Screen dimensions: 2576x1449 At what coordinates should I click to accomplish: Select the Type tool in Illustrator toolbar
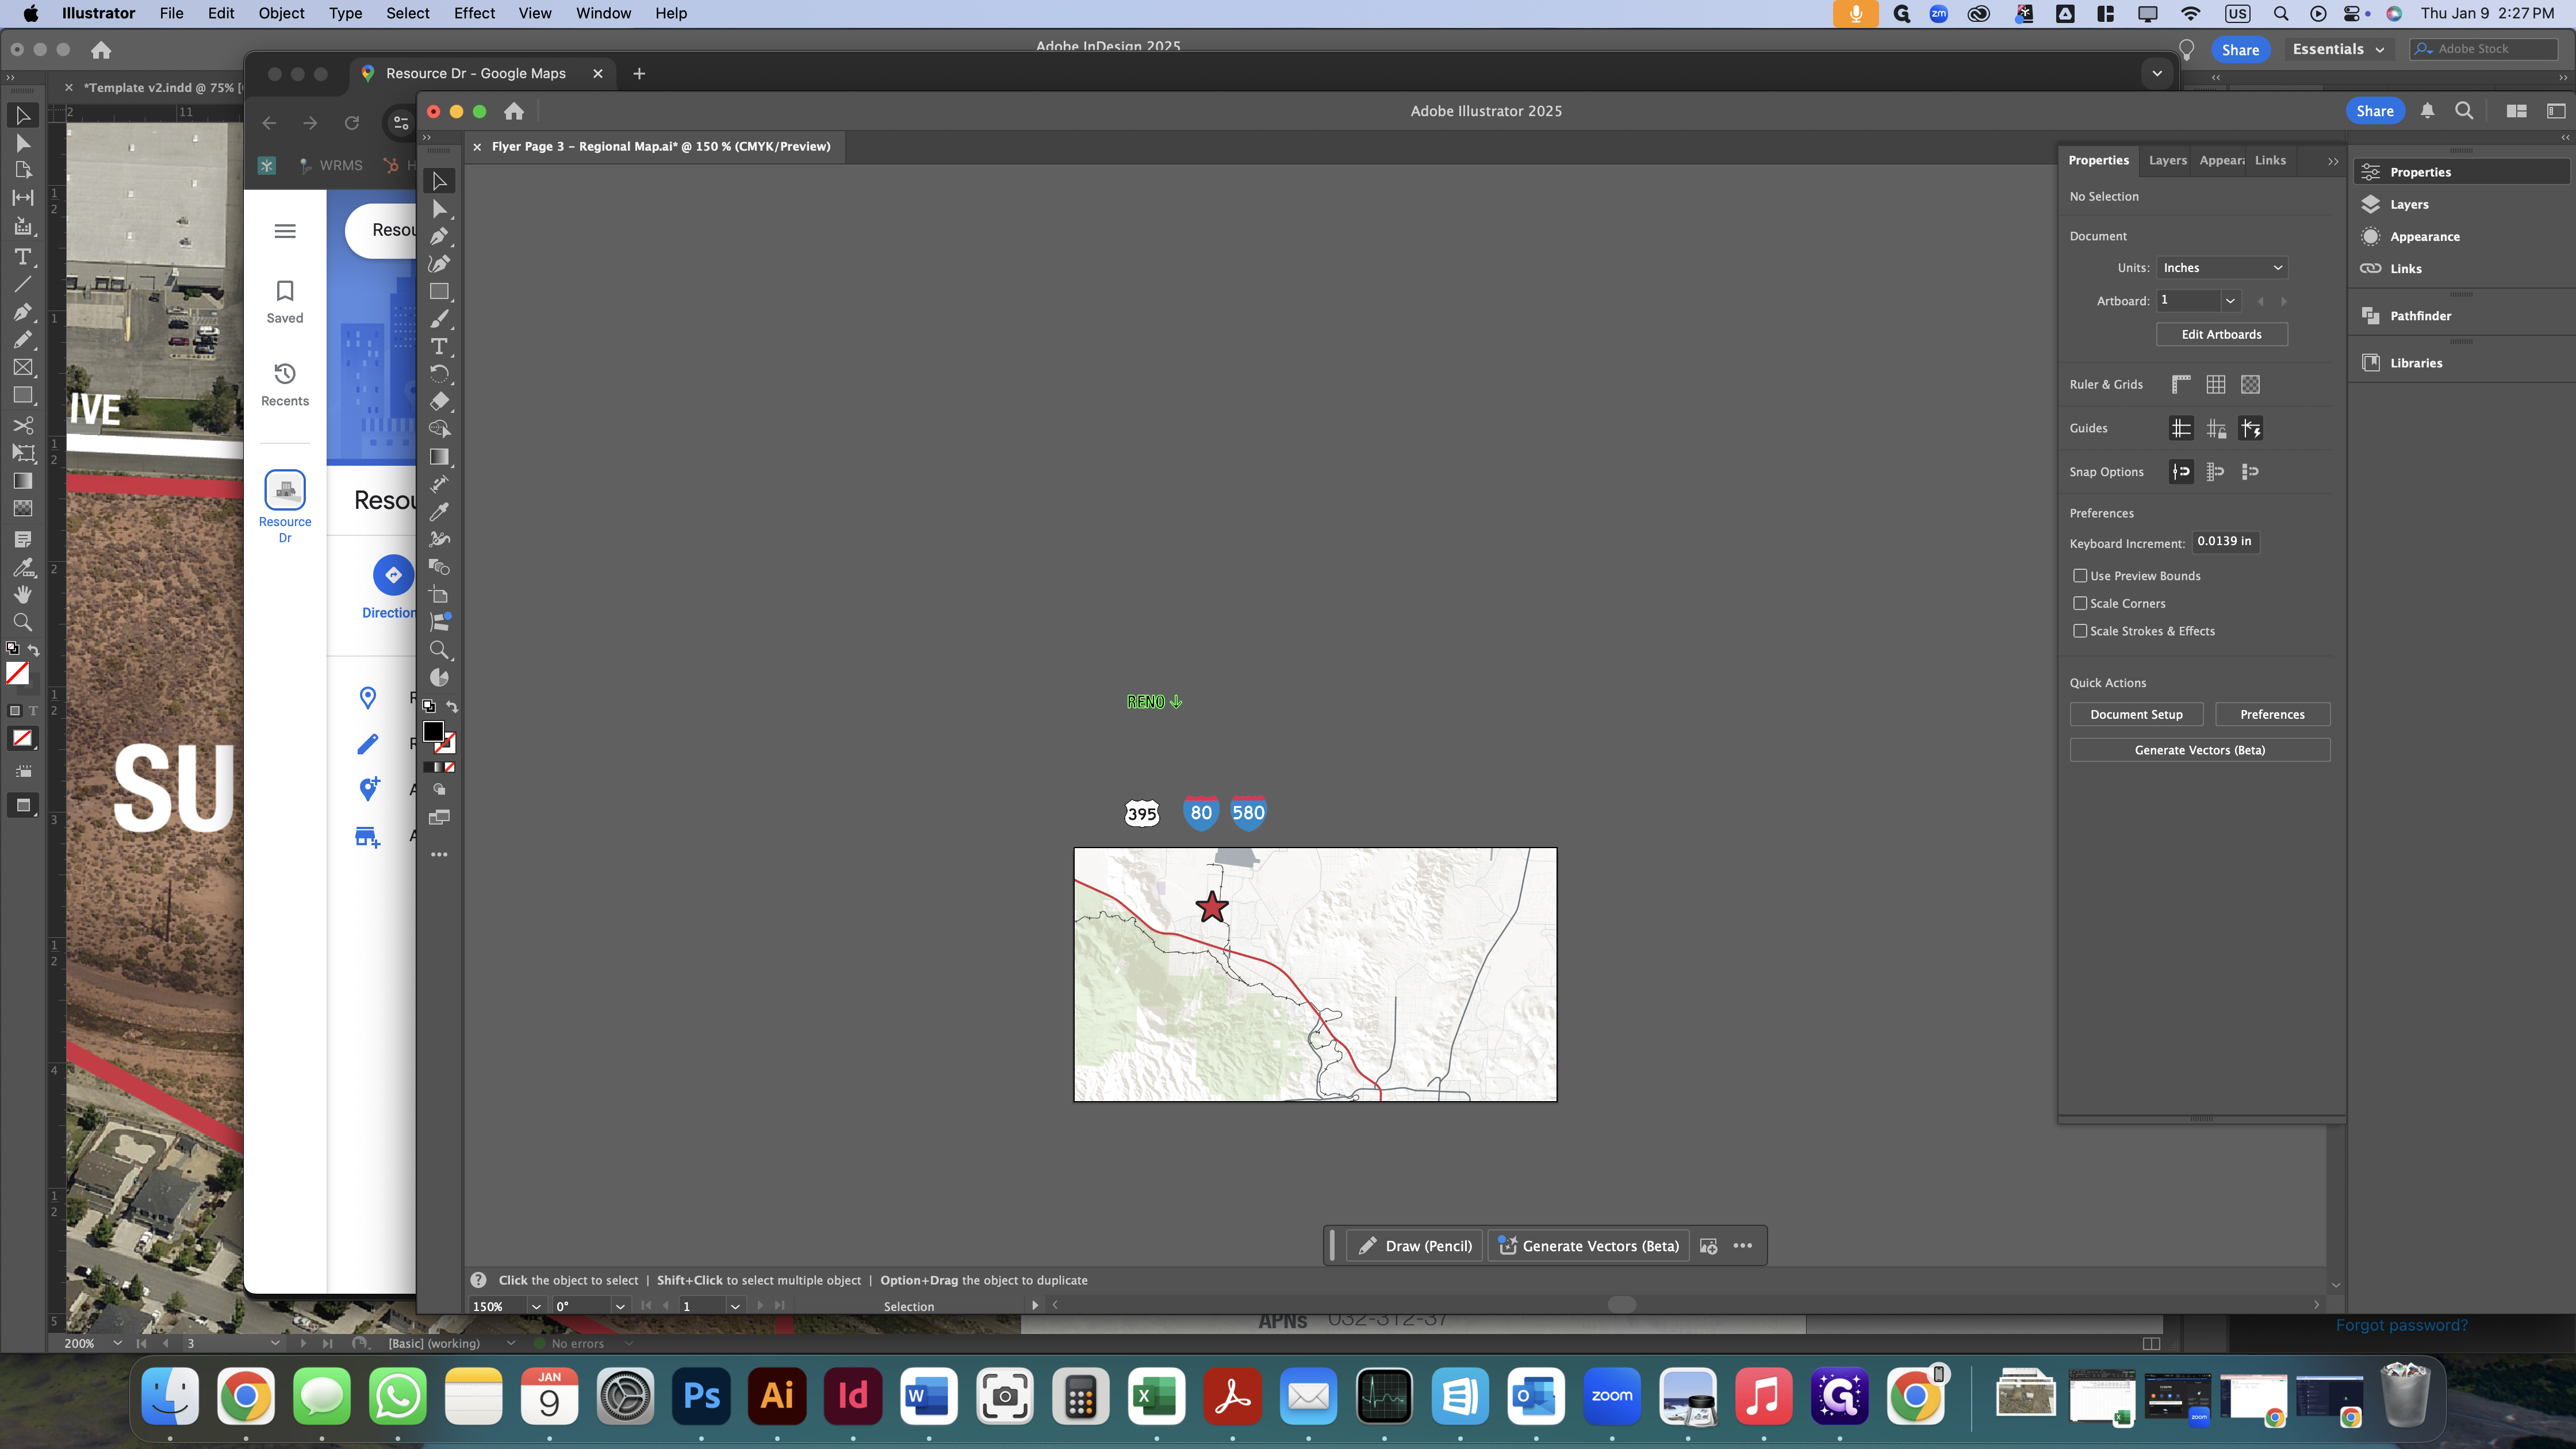(x=439, y=346)
